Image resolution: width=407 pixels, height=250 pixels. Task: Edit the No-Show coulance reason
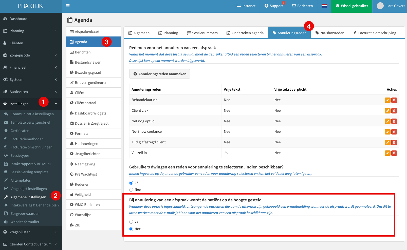pos(387,132)
